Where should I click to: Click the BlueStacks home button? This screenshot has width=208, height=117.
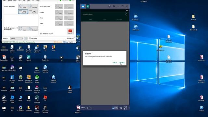coord(89,108)
